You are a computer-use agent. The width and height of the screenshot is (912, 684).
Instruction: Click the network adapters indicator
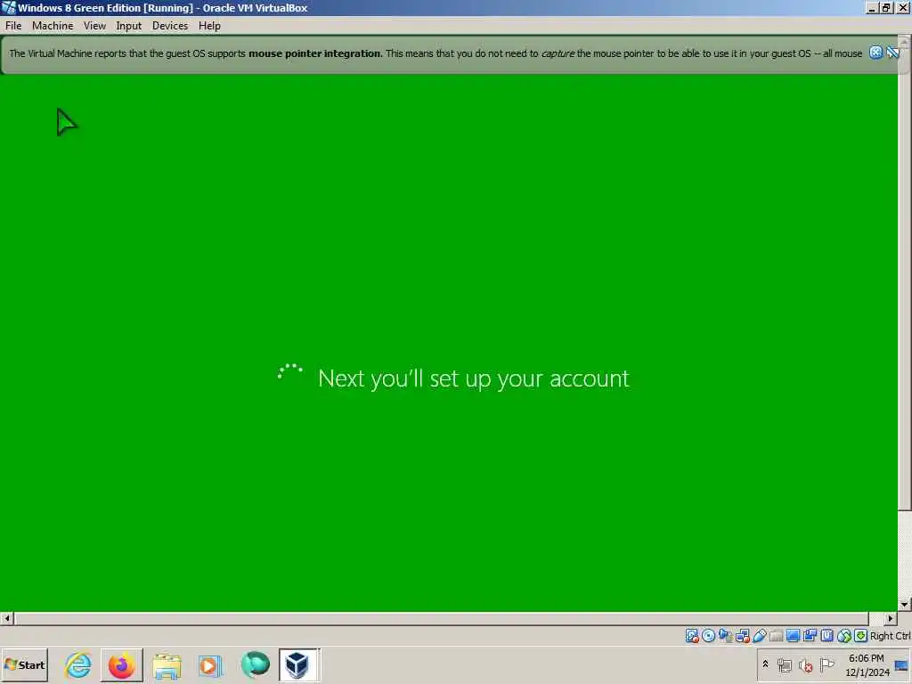pyautogui.click(x=743, y=636)
